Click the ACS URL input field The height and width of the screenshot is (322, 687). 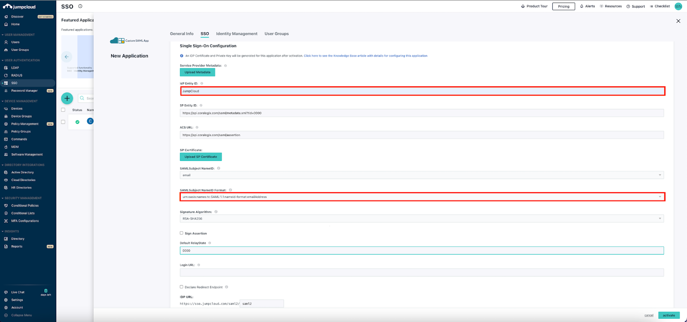[x=422, y=135]
